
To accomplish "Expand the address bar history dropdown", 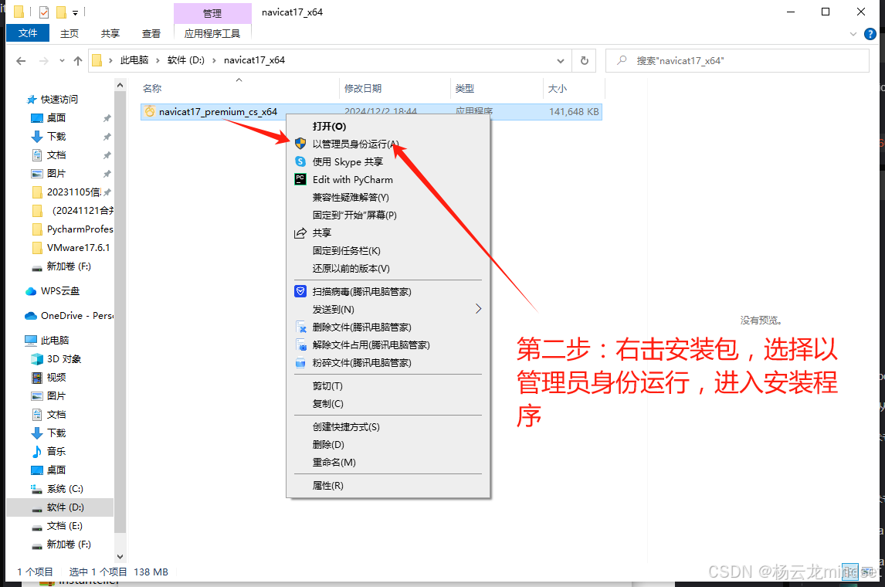I will [561, 60].
